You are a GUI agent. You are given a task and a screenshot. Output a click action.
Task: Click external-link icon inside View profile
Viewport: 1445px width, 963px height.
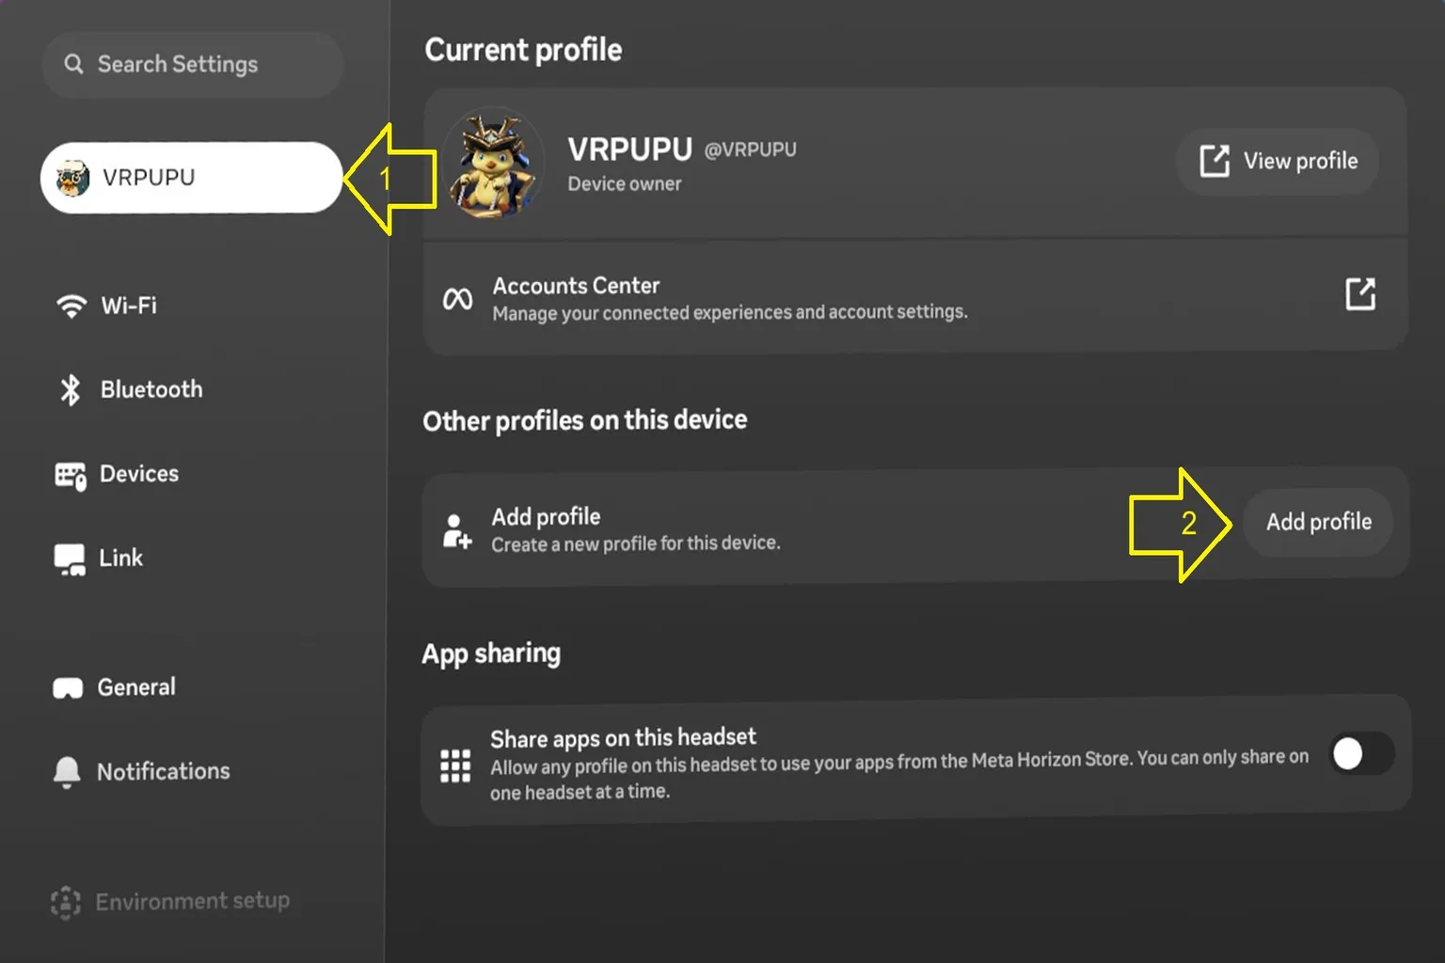1215,161
